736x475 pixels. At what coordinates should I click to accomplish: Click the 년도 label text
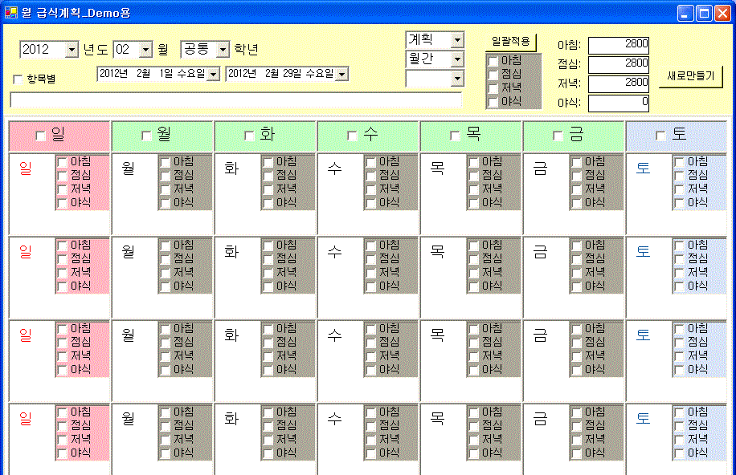(x=96, y=49)
